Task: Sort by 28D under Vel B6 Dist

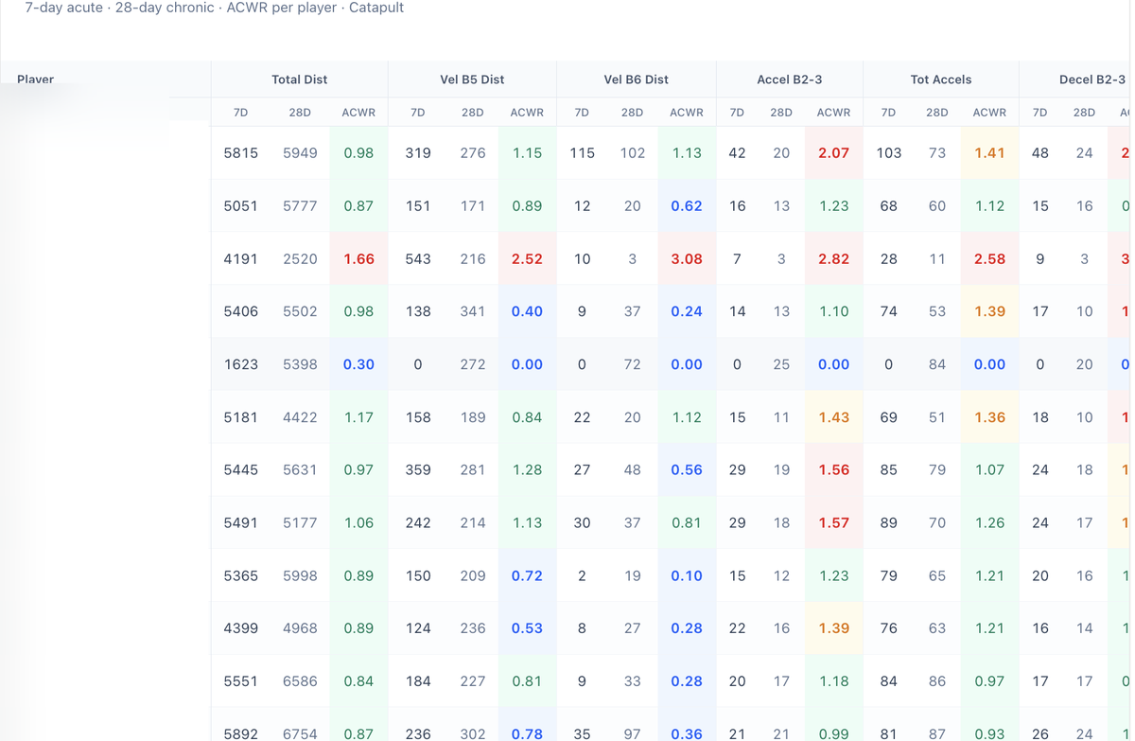Action: (x=632, y=112)
